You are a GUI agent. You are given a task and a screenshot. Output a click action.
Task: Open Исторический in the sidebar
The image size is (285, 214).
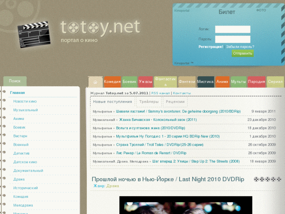[x=25, y=188]
